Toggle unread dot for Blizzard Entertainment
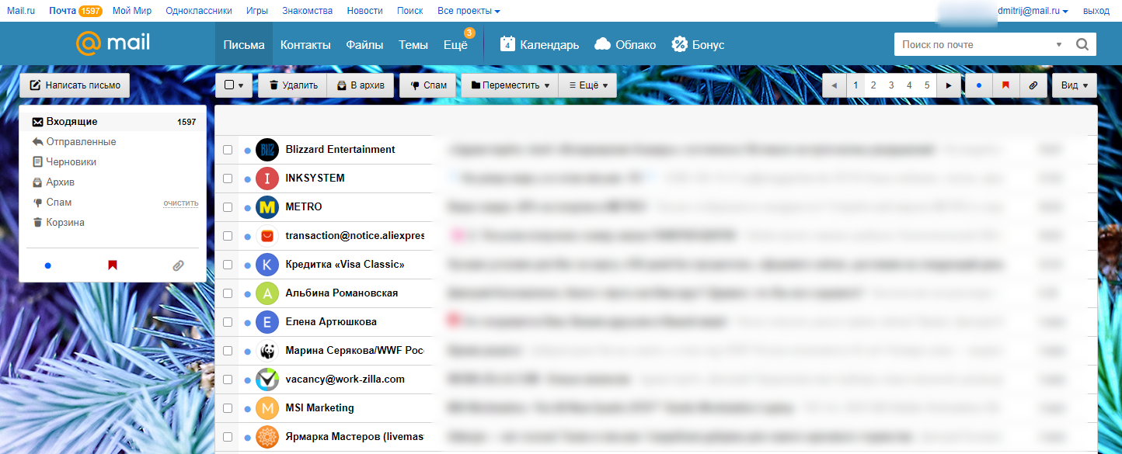The image size is (1122, 454). click(x=247, y=150)
